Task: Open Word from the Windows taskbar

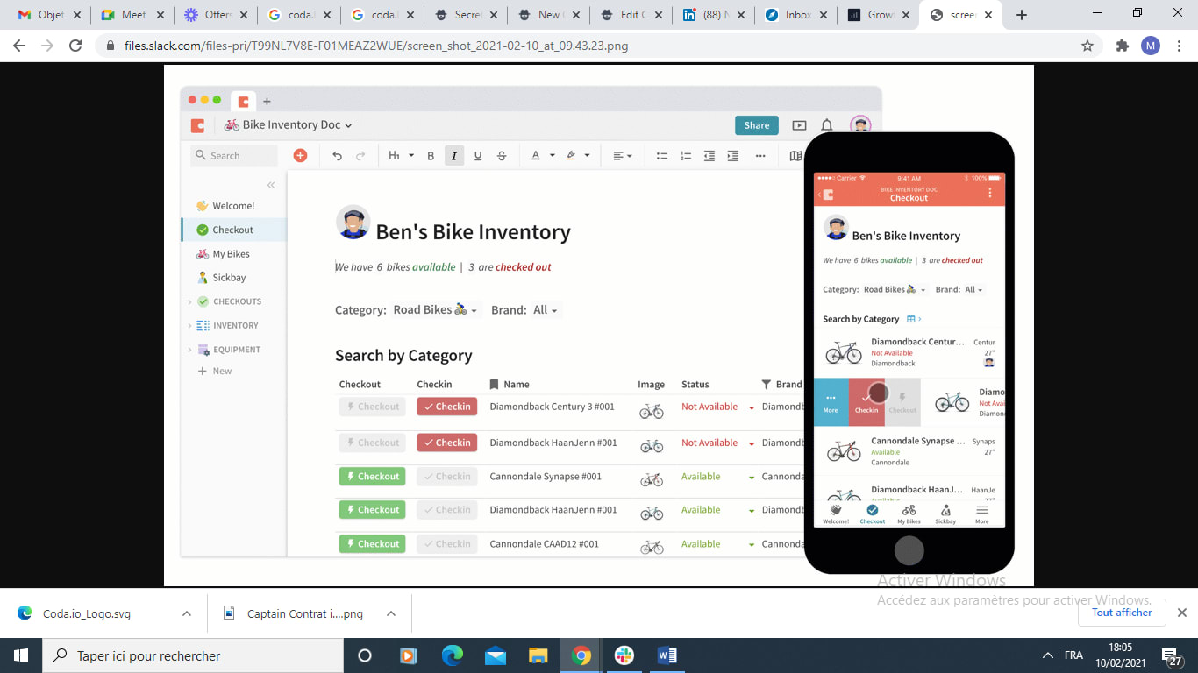Action: [x=667, y=655]
